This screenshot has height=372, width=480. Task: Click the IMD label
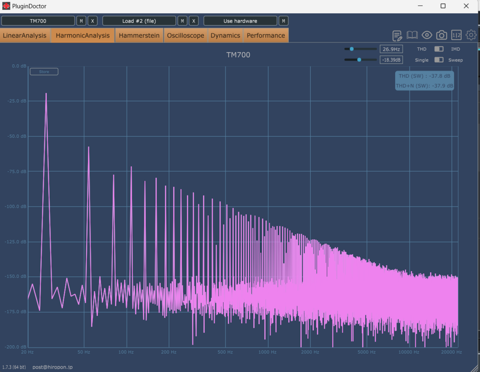click(x=456, y=49)
